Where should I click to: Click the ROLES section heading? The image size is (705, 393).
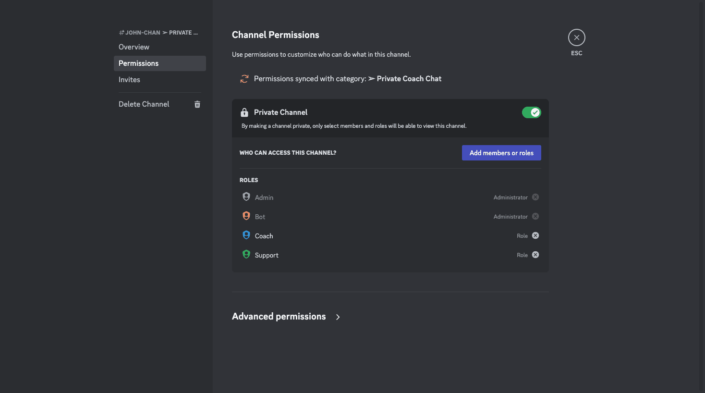tap(249, 180)
